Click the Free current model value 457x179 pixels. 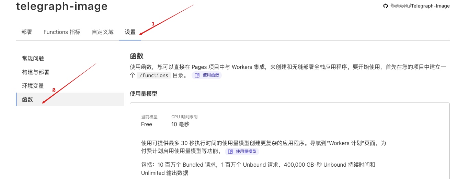(147, 124)
